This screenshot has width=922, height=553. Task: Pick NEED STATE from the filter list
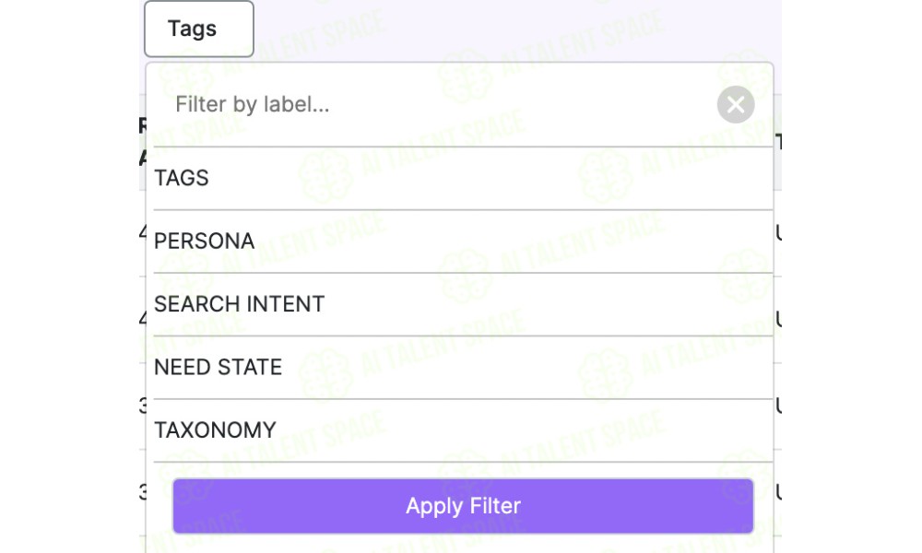click(x=463, y=368)
